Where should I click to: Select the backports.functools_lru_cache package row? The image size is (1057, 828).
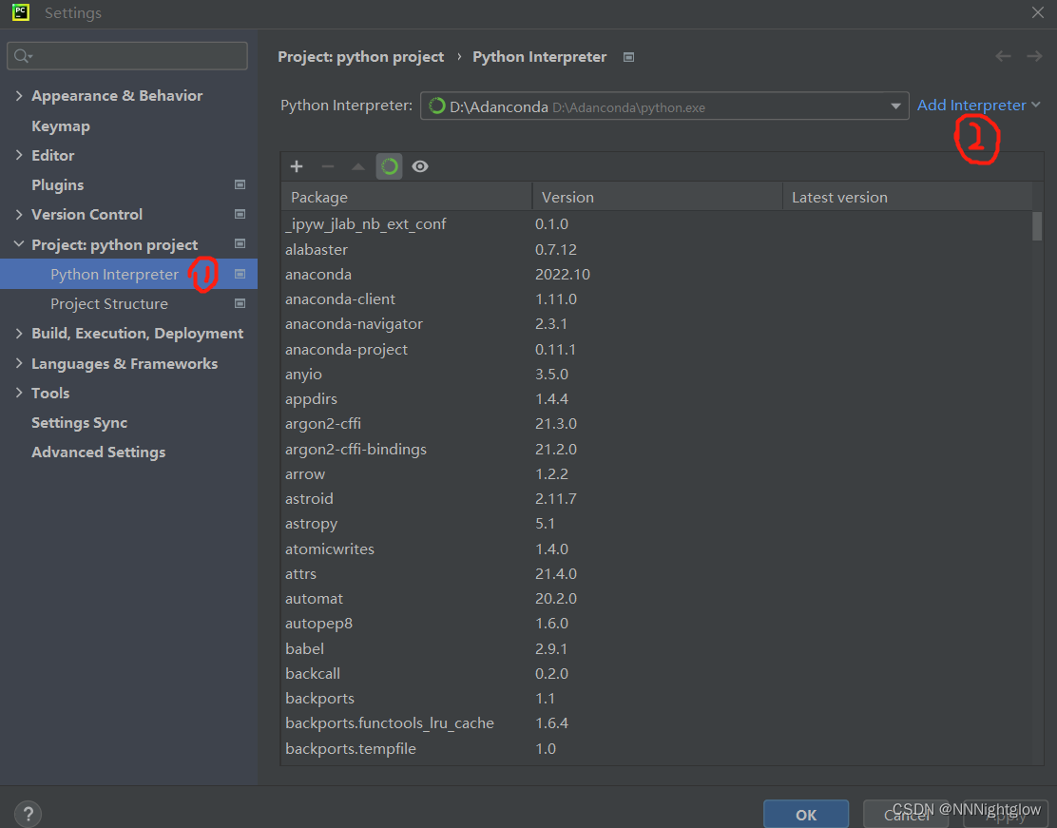pos(657,722)
